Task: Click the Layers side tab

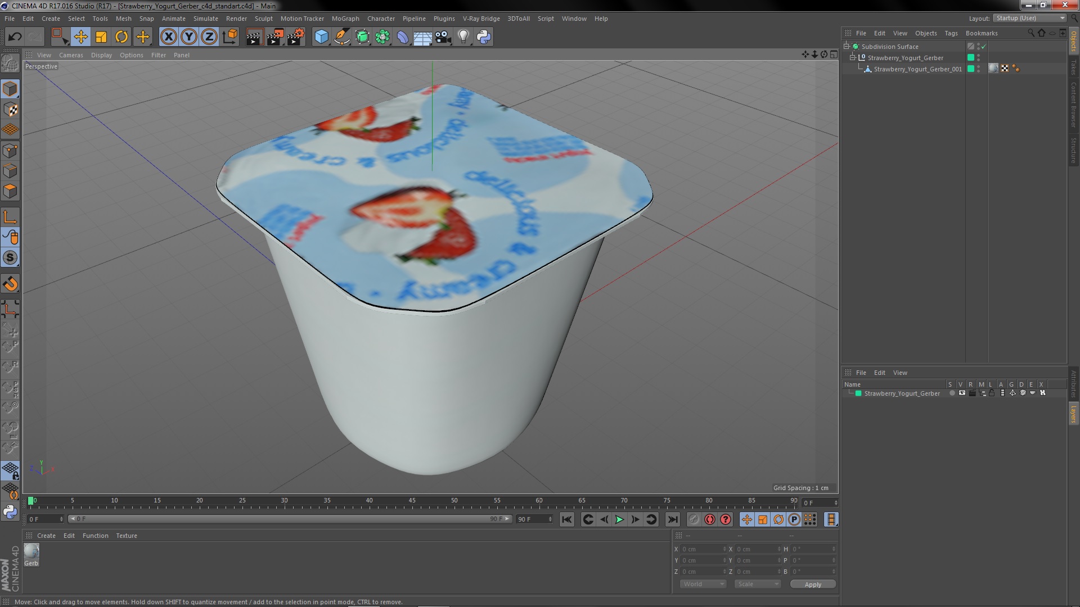Action: (x=1074, y=414)
